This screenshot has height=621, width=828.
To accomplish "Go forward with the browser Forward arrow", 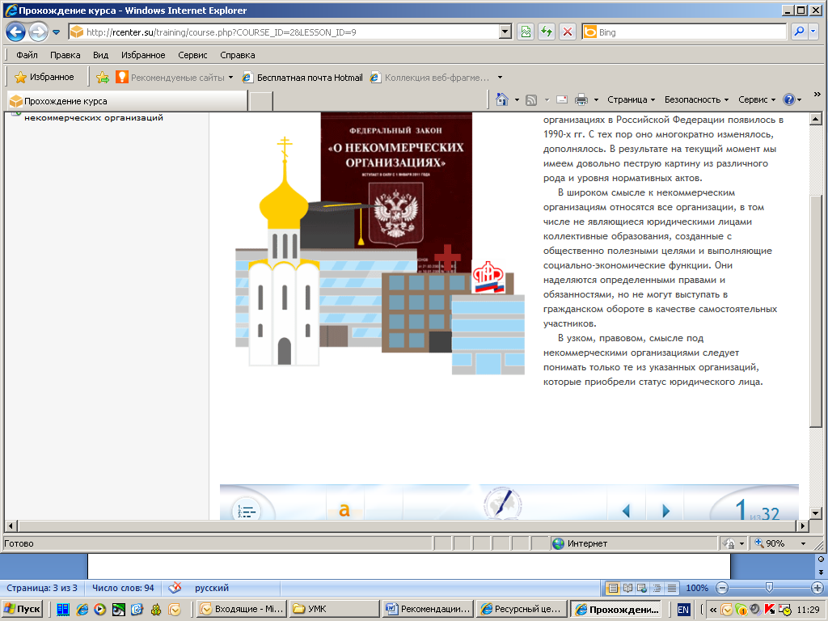I will [x=38, y=32].
